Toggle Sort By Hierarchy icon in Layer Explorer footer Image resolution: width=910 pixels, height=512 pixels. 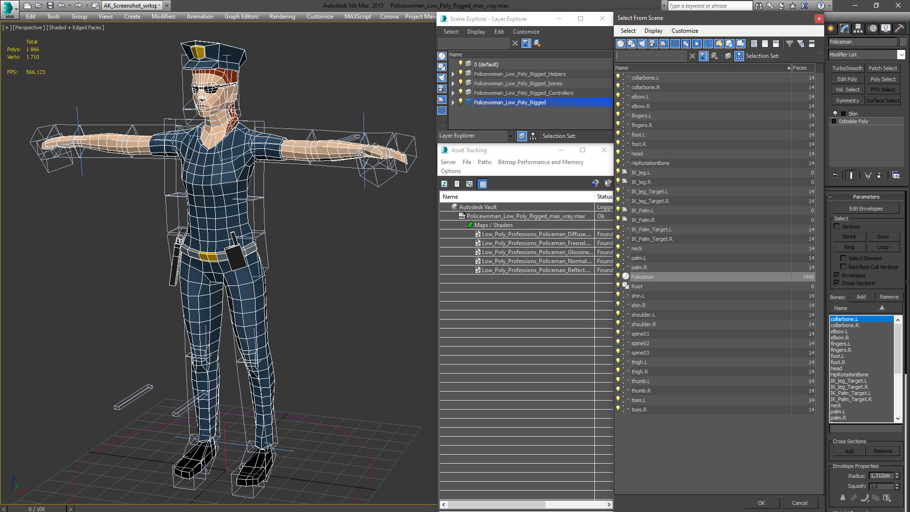pyautogui.click(x=533, y=136)
